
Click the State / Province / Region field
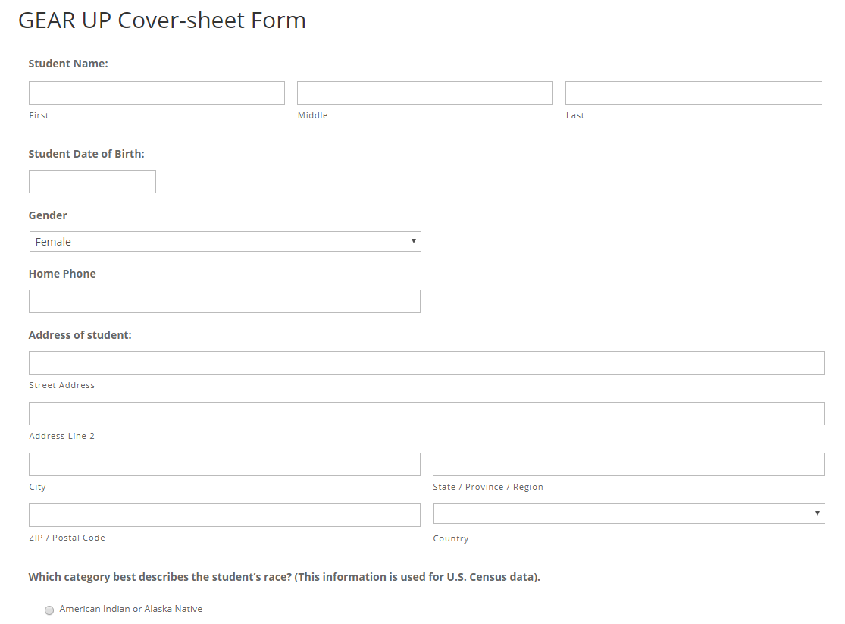point(628,464)
